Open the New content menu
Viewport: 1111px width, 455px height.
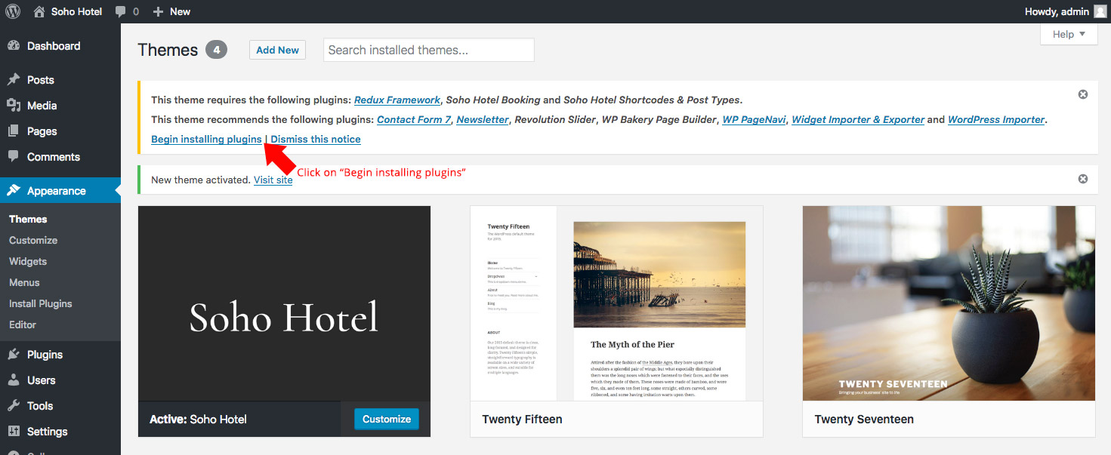[x=171, y=11]
